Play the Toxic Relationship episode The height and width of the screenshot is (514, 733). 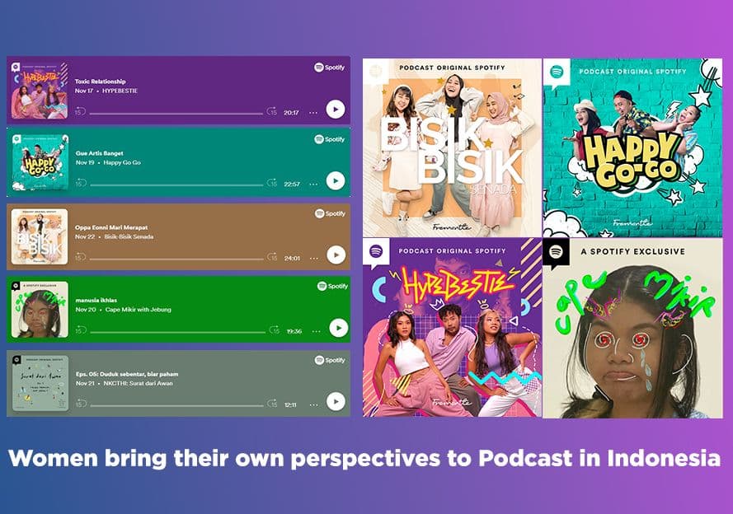point(336,110)
